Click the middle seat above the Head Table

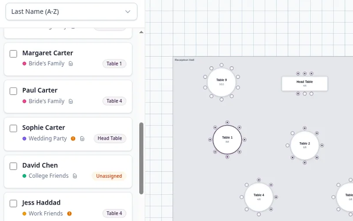[x=304, y=73]
